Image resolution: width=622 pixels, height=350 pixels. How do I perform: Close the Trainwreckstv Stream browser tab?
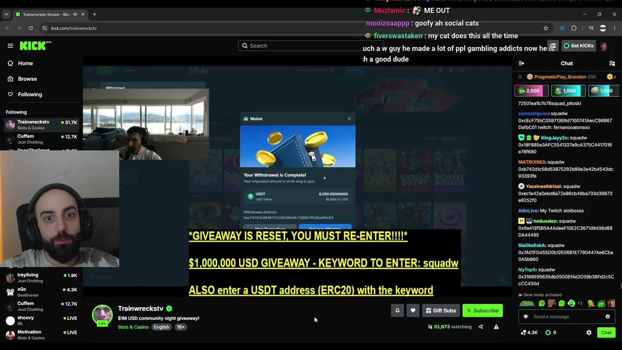coord(83,14)
